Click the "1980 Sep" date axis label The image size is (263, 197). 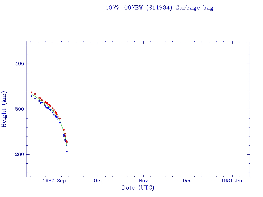pos(54,181)
